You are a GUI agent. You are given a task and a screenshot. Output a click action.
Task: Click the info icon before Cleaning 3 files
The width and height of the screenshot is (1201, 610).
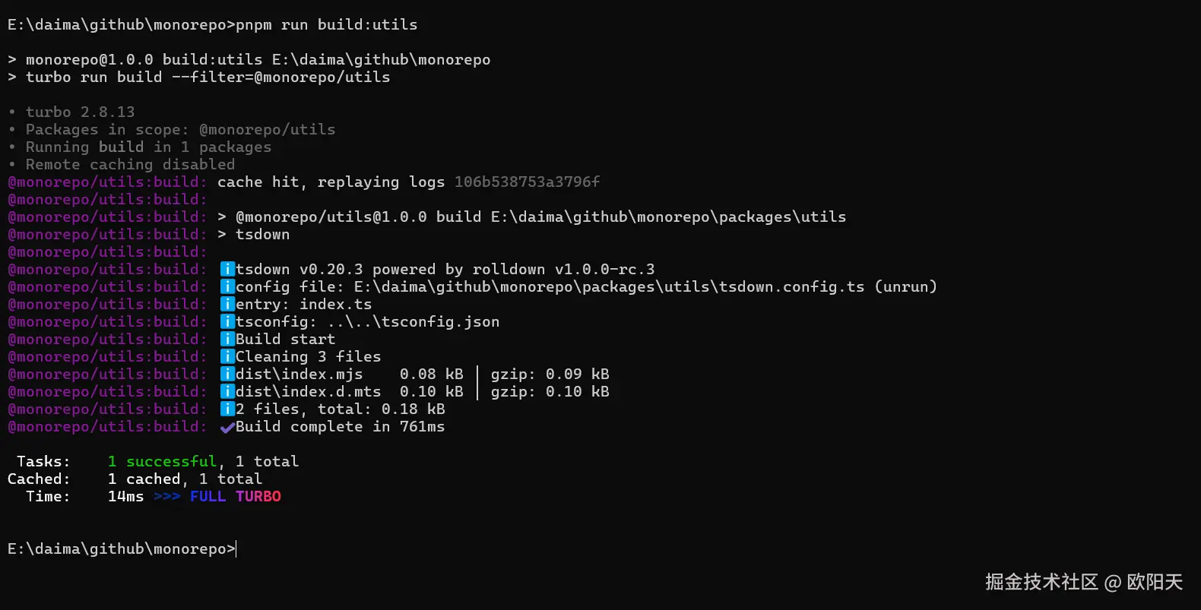[x=227, y=356]
